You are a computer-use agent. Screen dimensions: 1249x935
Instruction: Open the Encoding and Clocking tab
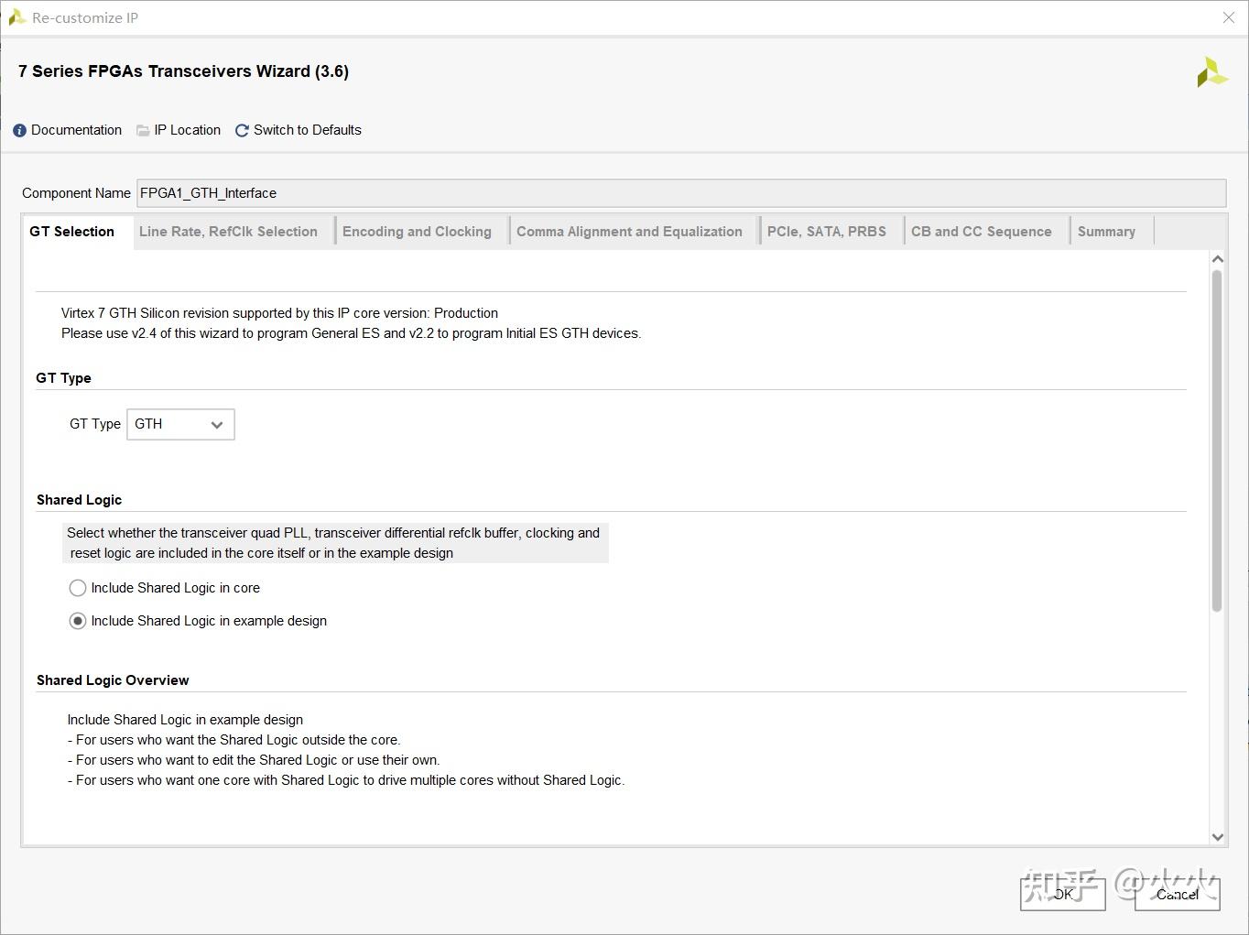[x=417, y=232]
